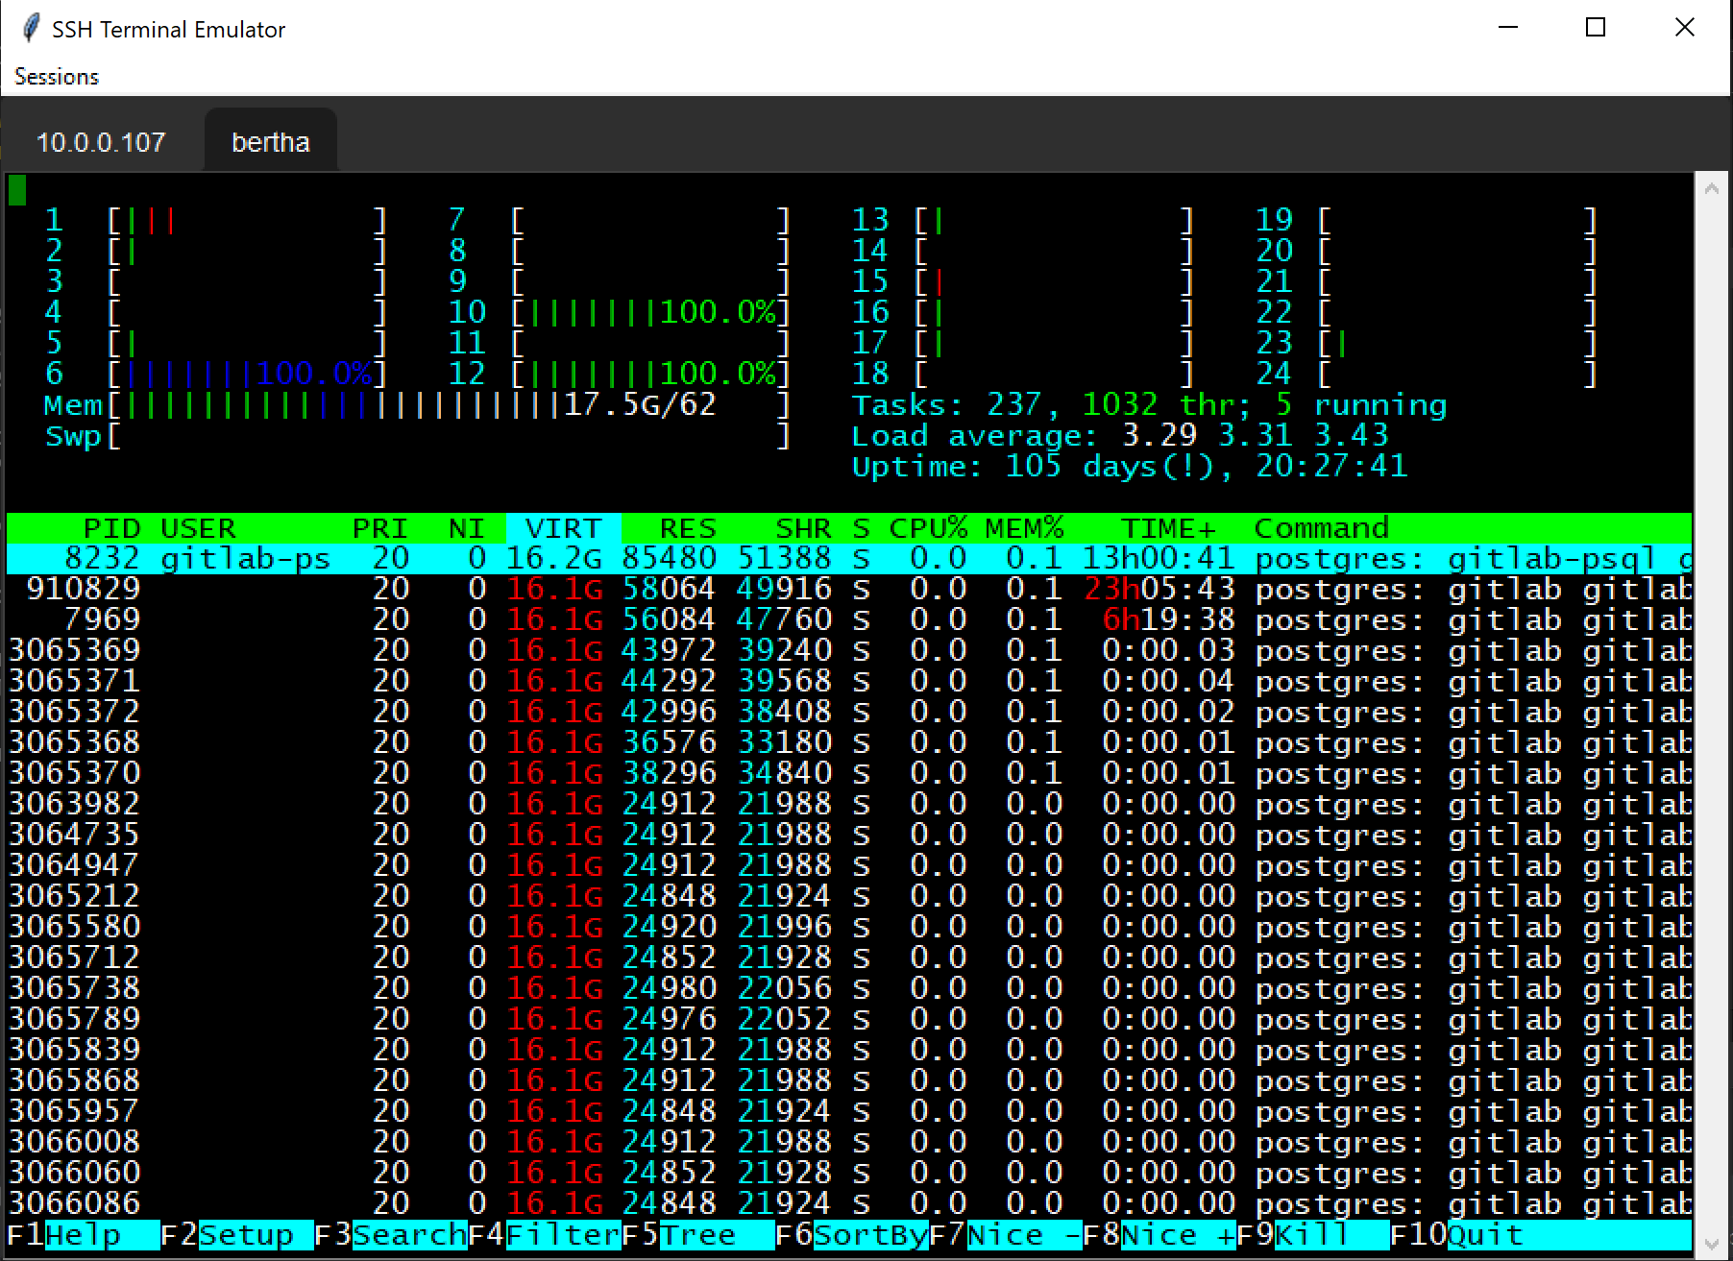Select process row PID 3065789
This screenshot has height=1261, width=1733.
tap(849, 1020)
